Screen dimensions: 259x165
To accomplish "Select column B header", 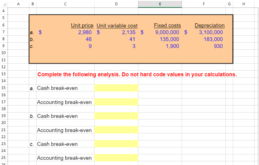I will tap(33, 4).
